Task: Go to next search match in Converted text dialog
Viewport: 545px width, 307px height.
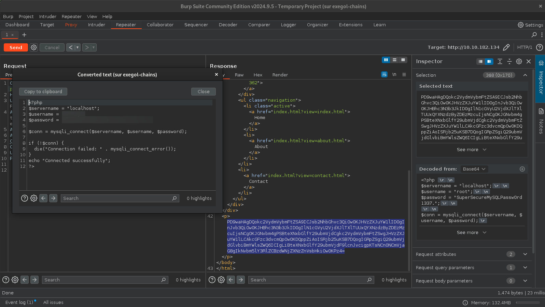Action: click(x=53, y=198)
